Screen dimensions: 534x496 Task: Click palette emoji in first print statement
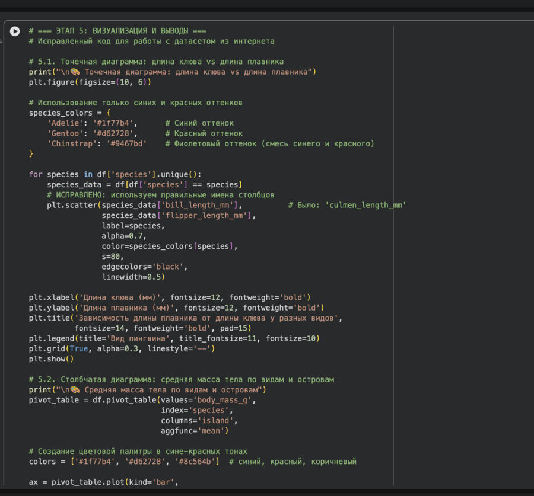75,72
